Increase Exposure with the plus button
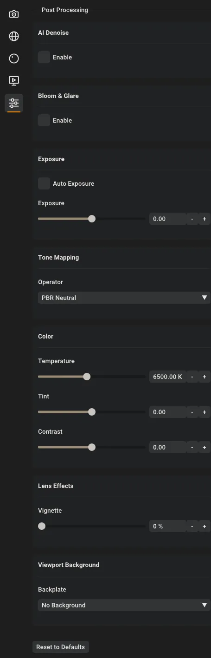This screenshot has width=211, height=658. pos(204,219)
